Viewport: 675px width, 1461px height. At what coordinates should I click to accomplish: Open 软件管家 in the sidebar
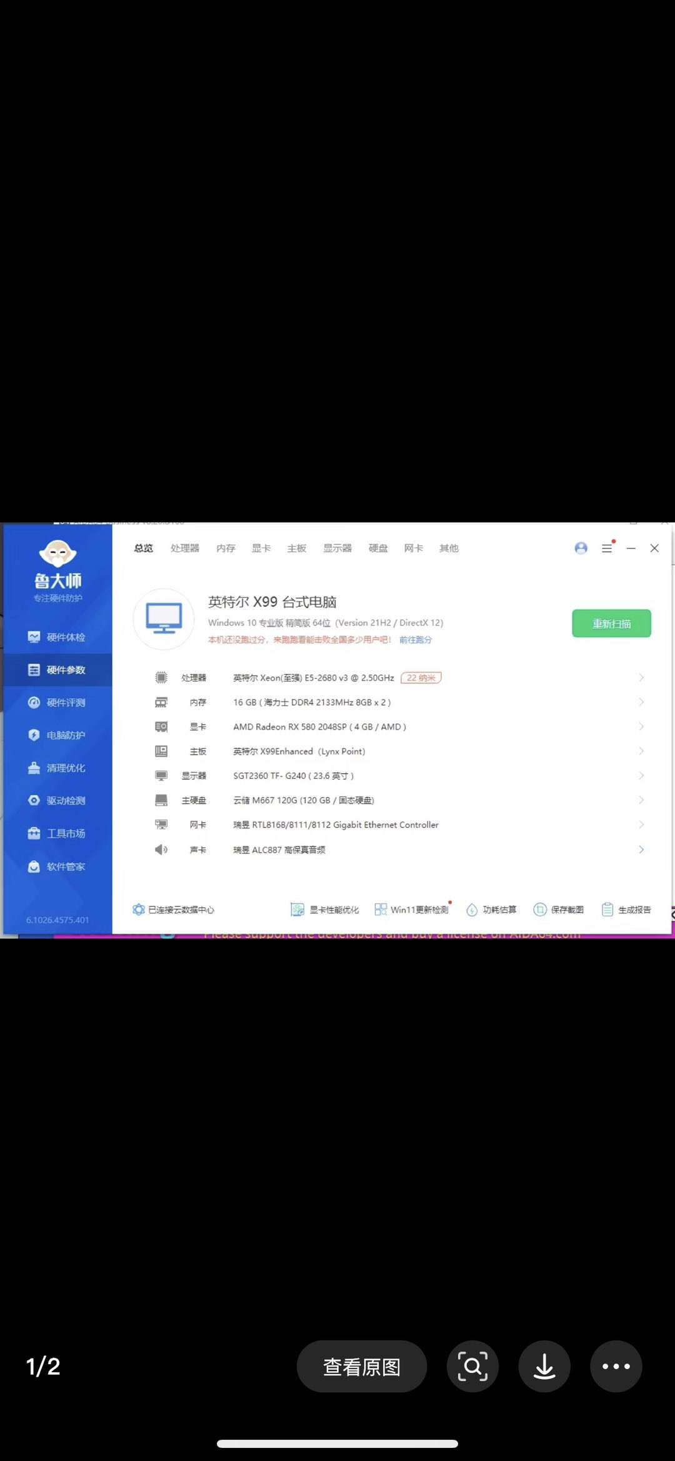click(57, 866)
